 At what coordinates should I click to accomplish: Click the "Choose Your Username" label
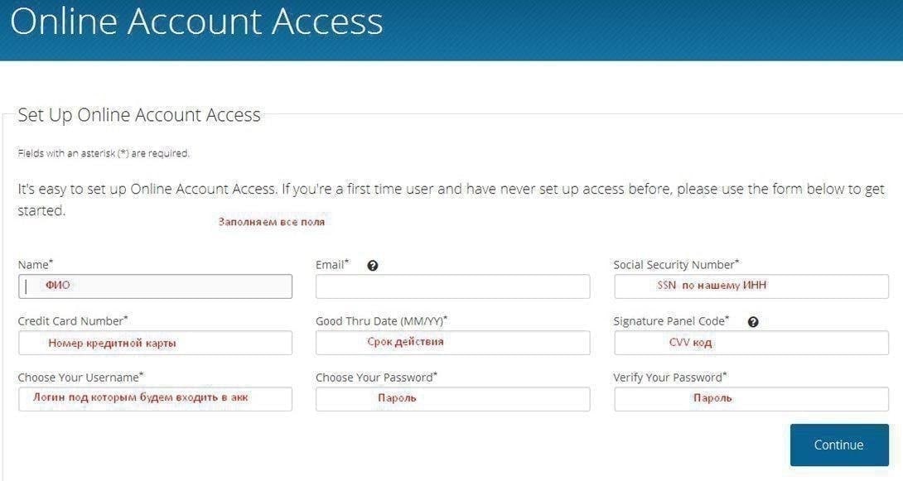79,378
